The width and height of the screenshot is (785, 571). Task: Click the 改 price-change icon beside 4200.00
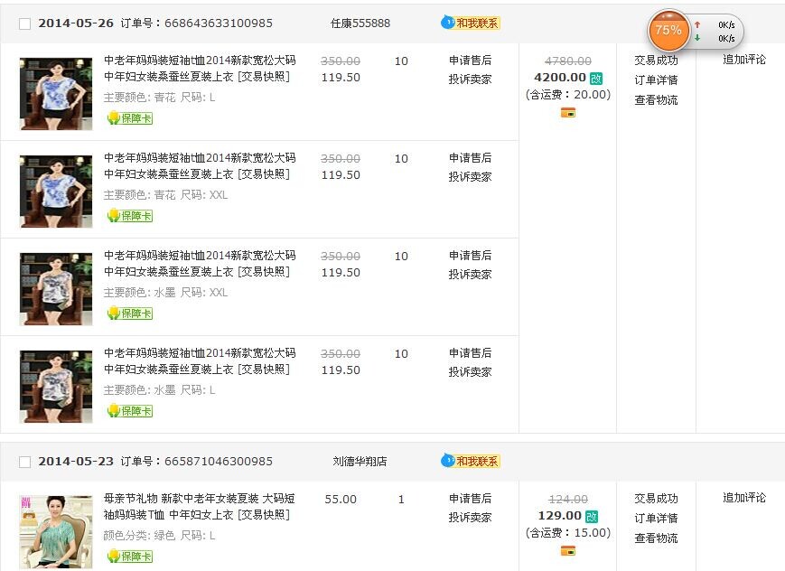click(x=596, y=79)
